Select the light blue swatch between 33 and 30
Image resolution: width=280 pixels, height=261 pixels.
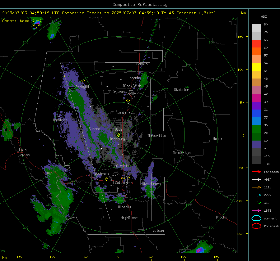point(256,121)
